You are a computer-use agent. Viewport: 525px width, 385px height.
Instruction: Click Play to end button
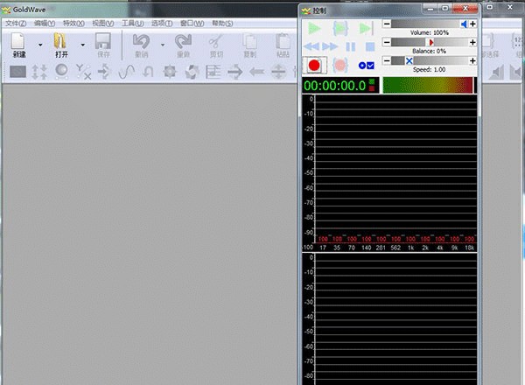(x=366, y=29)
